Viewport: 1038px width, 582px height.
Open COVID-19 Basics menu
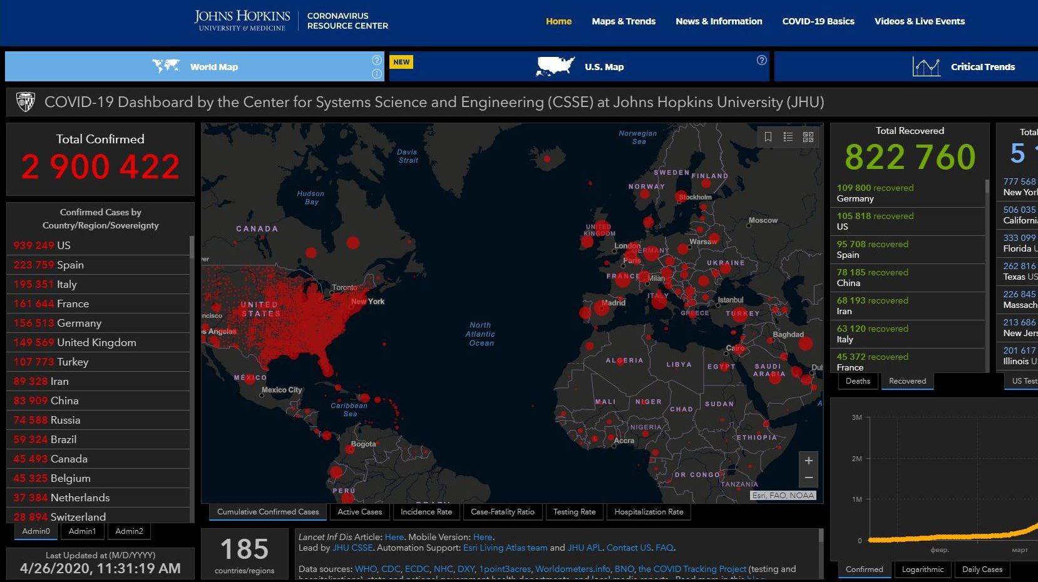[x=818, y=21]
